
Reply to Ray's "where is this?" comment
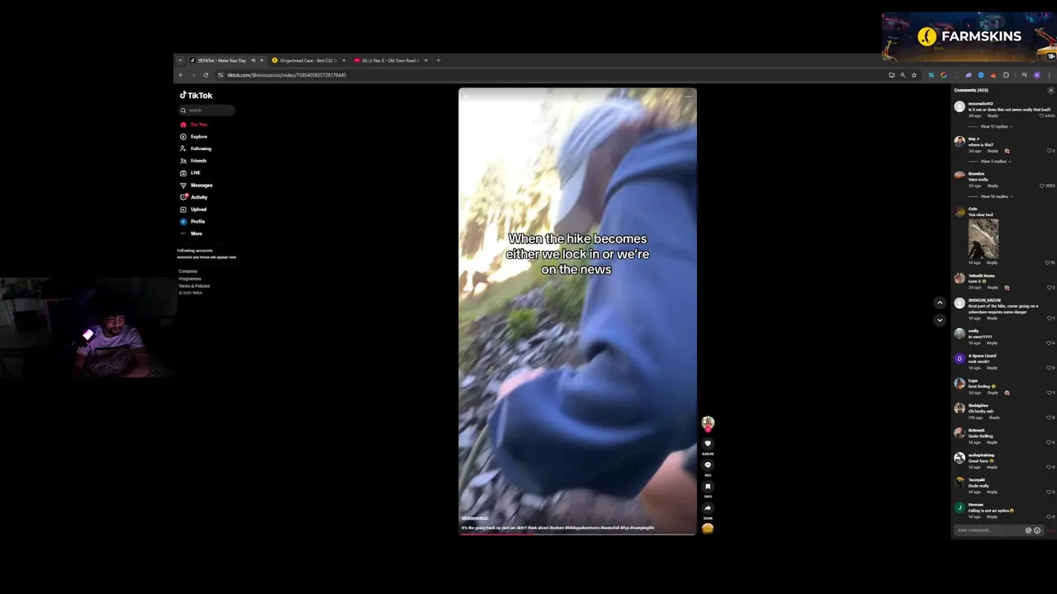point(993,151)
